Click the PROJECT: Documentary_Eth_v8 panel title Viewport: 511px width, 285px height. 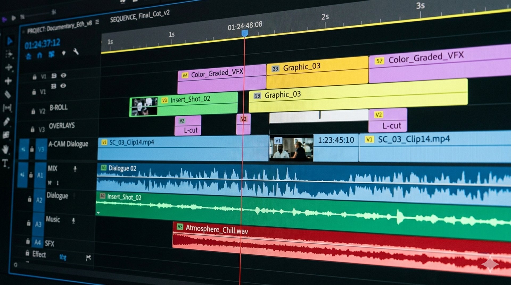click(59, 27)
